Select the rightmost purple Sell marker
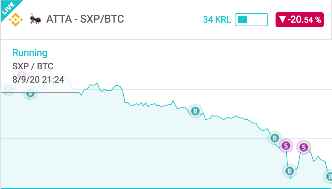Screen dimensions: 332x189 [x=304, y=147]
